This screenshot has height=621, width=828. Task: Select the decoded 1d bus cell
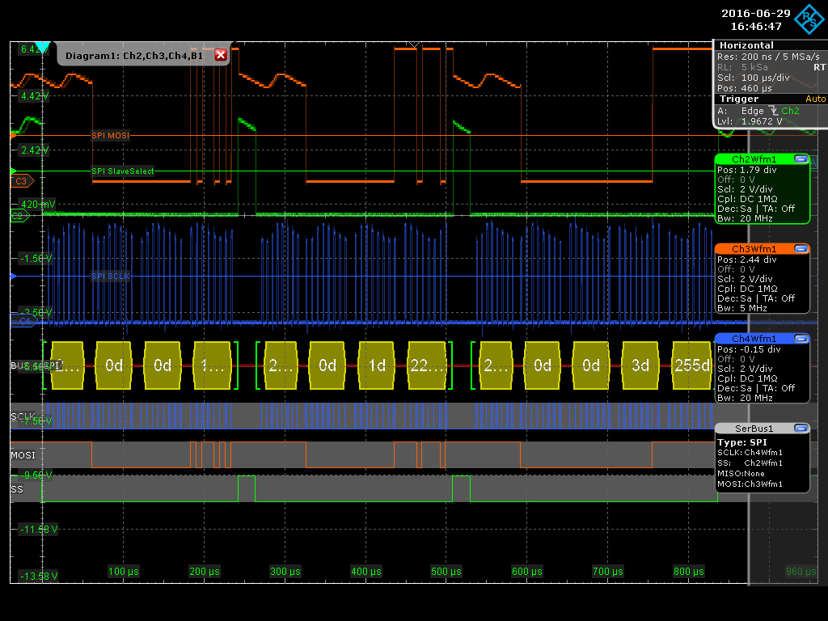377,365
